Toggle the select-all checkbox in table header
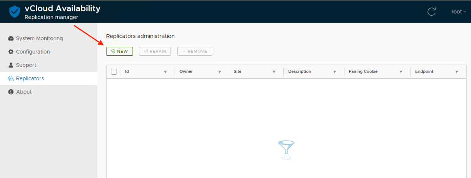The height and width of the screenshot is (178, 471). click(x=114, y=72)
